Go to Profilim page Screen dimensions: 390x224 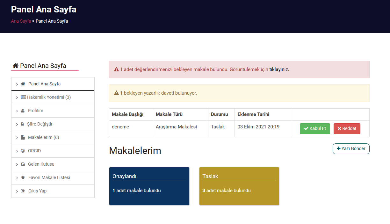click(x=53, y=111)
